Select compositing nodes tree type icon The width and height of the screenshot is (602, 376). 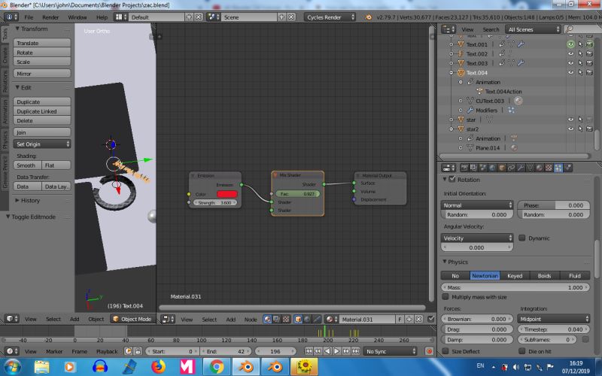(x=276, y=319)
